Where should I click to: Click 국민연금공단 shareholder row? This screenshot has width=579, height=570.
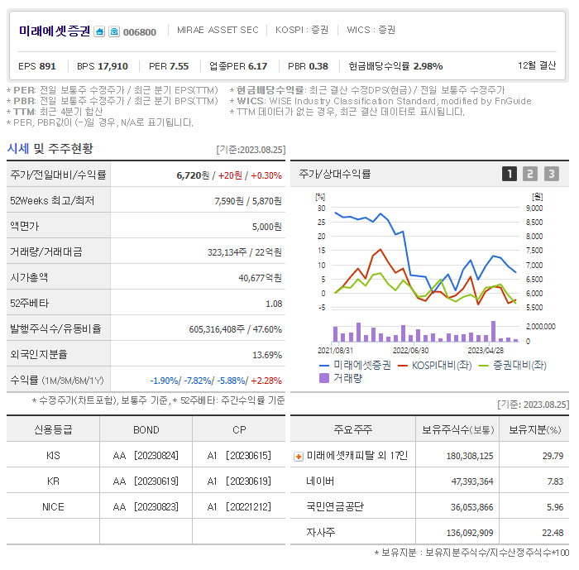pyautogui.click(x=429, y=507)
